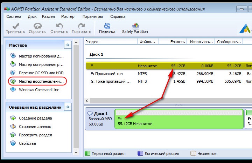
Task: Click the Windows Command Line icon
Action: (13, 89)
